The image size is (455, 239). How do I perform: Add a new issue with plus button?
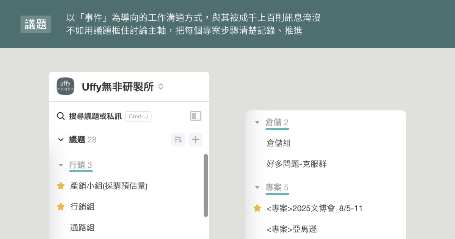[x=195, y=140]
